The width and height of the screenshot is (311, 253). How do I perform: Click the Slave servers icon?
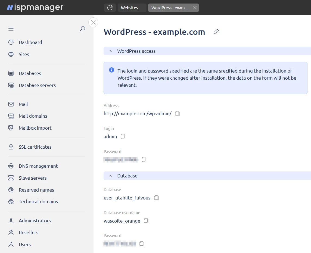tap(11, 178)
